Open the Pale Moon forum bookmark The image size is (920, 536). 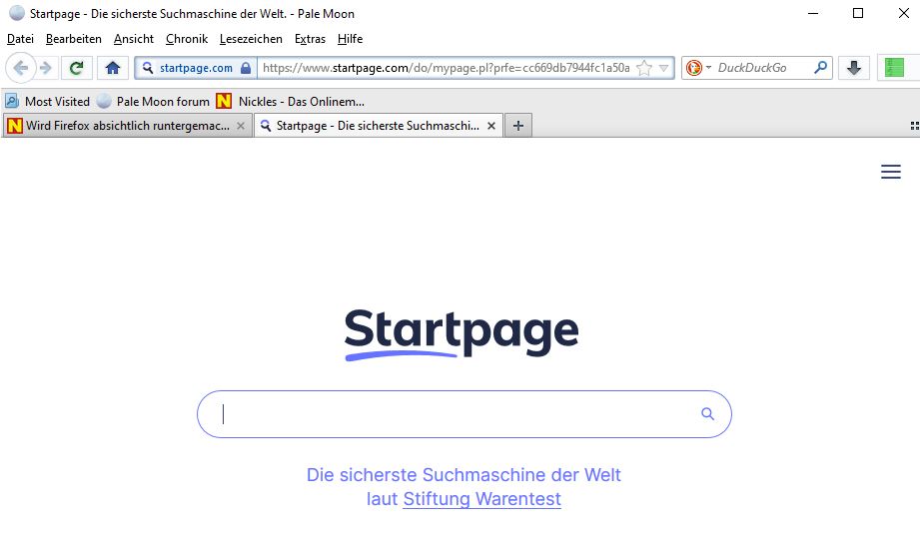(153, 102)
